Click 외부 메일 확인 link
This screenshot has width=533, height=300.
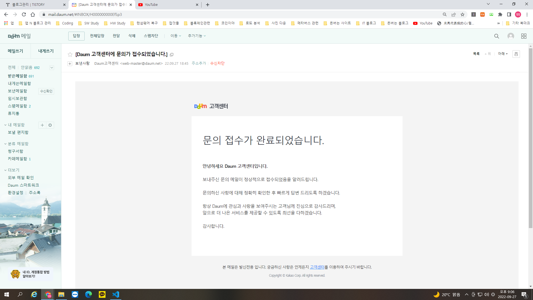(x=21, y=178)
